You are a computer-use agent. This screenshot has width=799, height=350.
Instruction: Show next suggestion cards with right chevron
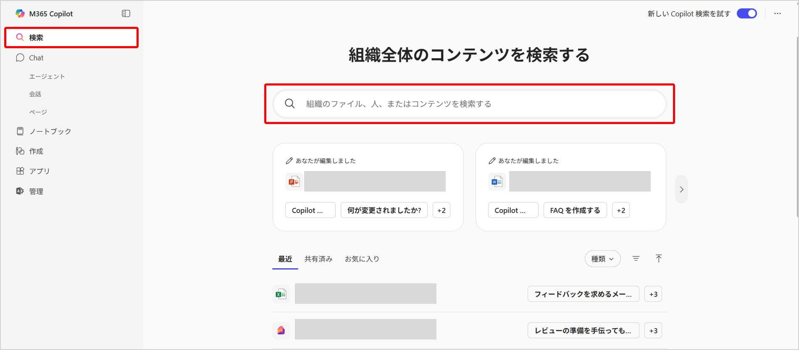click(681, 189)
